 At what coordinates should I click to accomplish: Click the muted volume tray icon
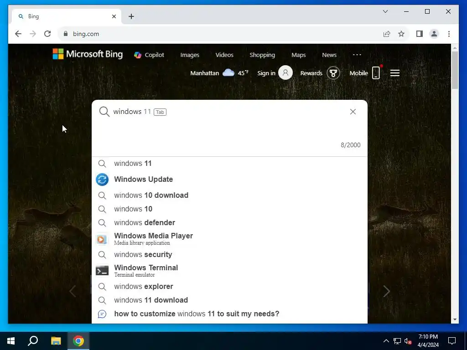coord(408,341)
